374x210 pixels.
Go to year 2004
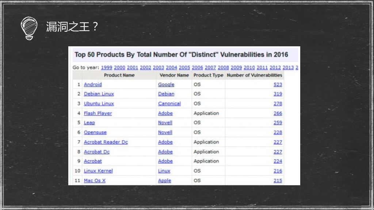click(171, 67)
